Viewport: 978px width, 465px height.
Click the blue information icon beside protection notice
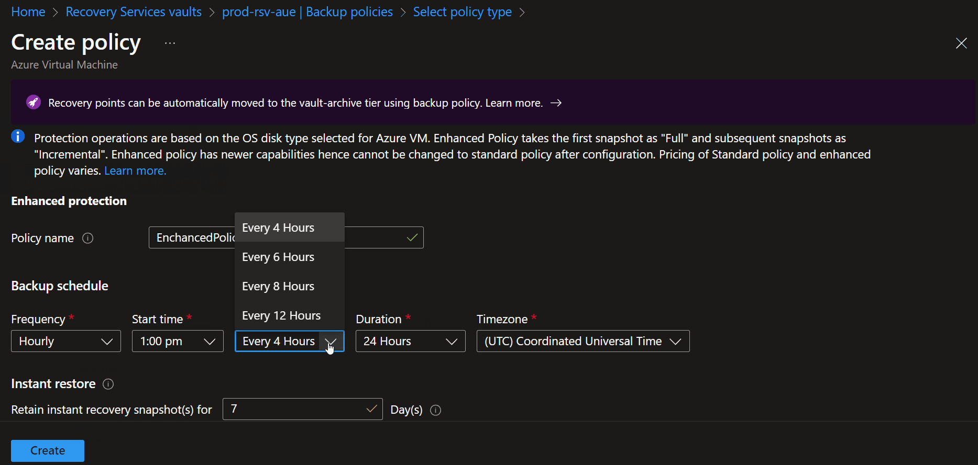[x=18, y=137]
